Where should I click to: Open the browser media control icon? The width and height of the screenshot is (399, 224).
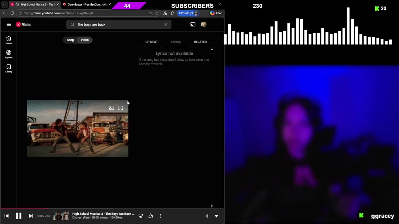pyautogui.click(x=165, y=13)
